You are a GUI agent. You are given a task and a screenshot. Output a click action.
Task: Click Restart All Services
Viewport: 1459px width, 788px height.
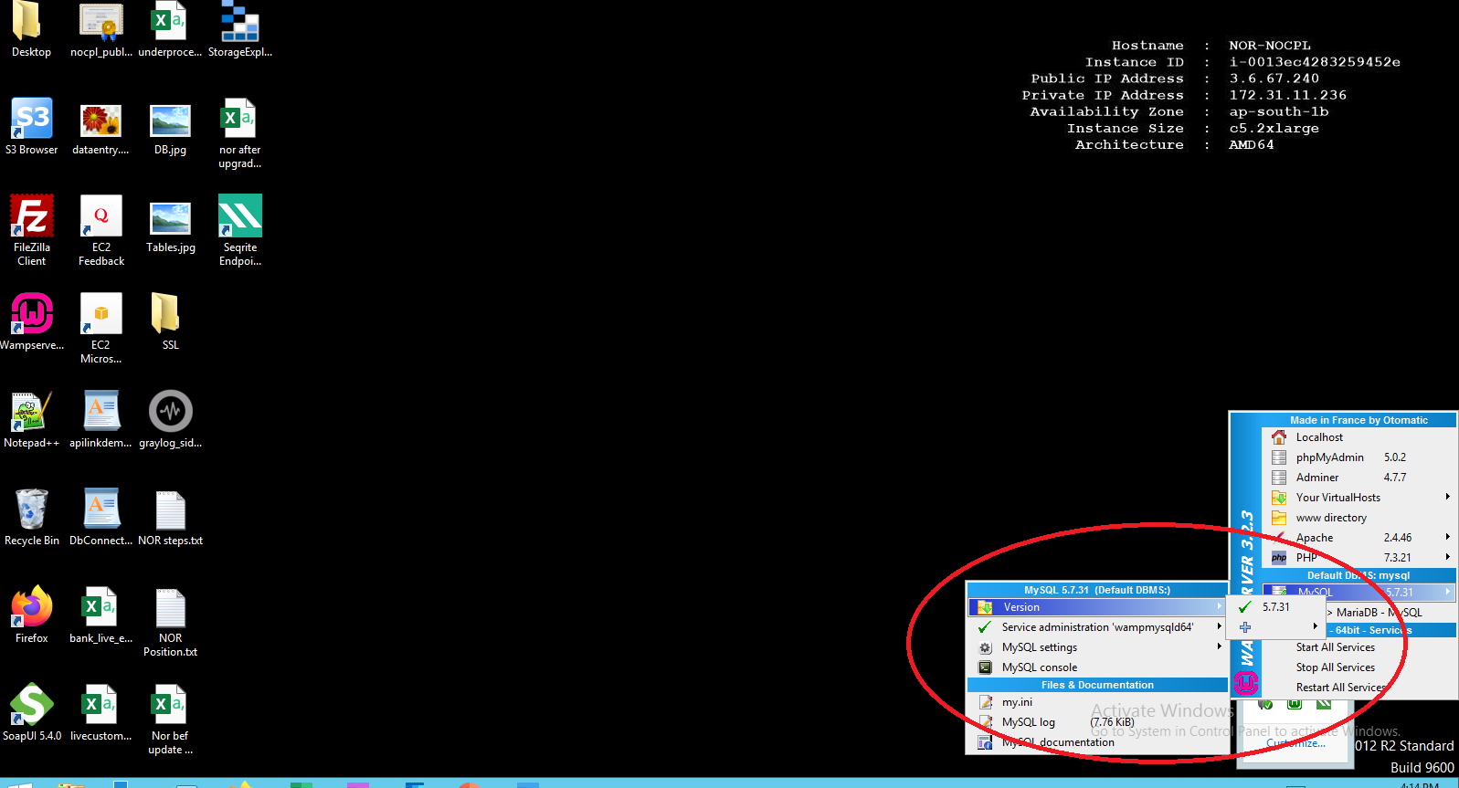[1341, 688]
